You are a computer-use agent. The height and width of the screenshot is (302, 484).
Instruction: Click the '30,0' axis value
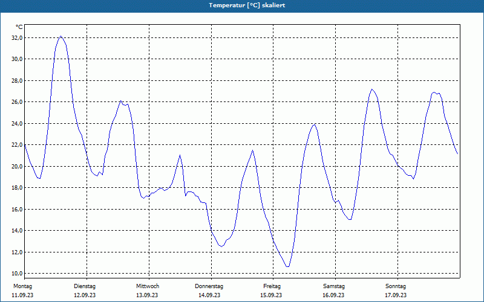click(18, 59)
